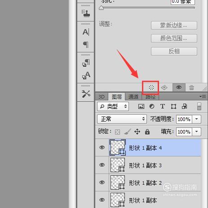
Task: Toggle the layer filtering switch
Action: tap(199, 106)
